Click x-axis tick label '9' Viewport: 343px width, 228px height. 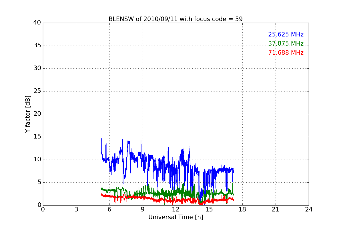[142, 209]
